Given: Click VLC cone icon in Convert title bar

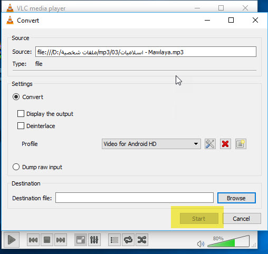Looking at the screenshot, I should tap(10, 20).
